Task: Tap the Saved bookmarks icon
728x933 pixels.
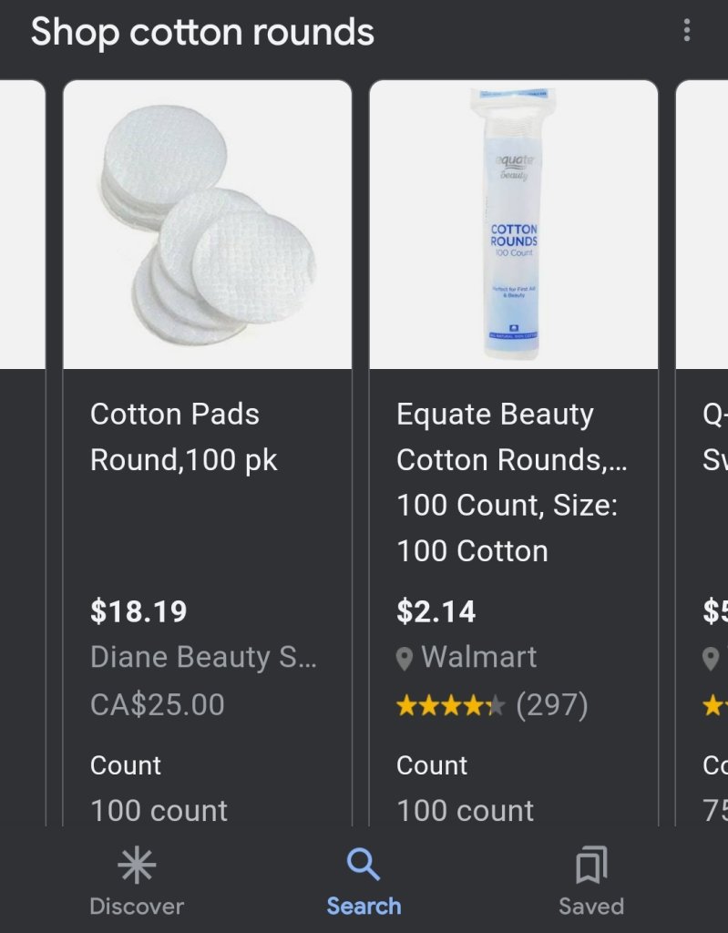Action: pyautogui.click(x=591, y=865)
